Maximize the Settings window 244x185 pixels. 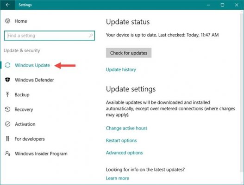(222, 5)
